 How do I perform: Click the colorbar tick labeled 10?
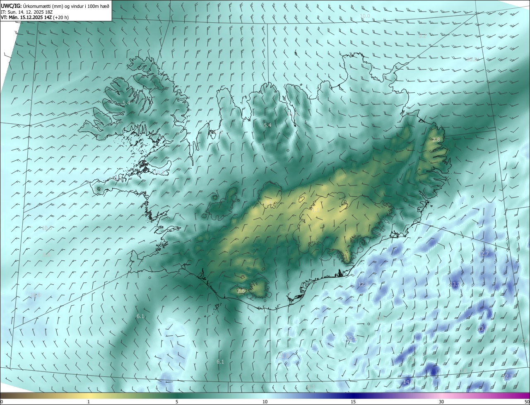click(265, 402)
